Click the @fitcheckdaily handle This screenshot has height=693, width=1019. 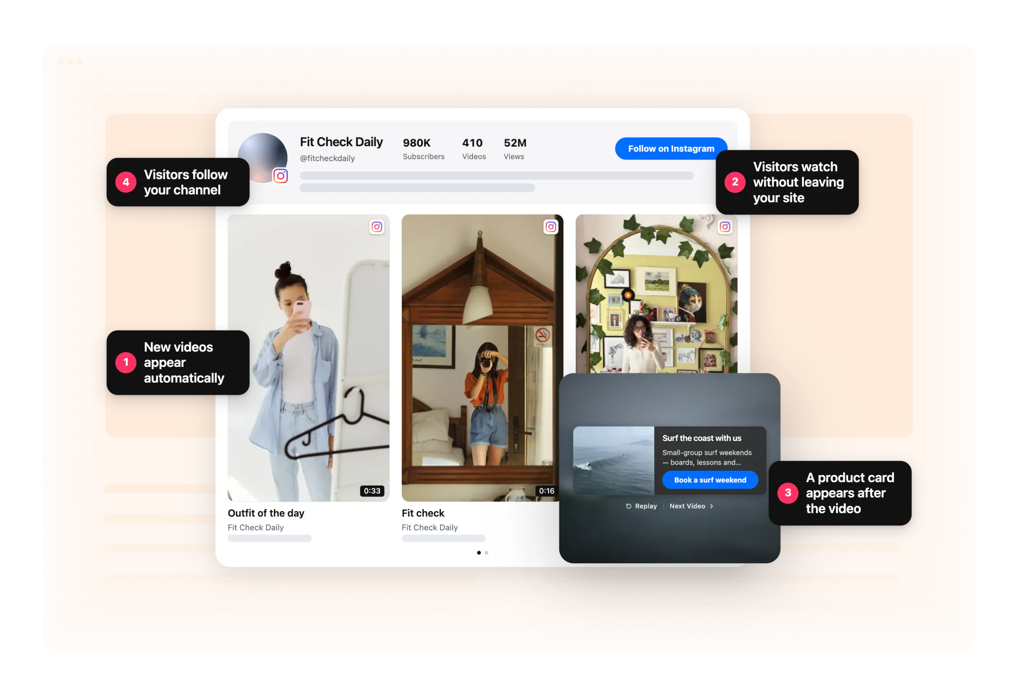pyautogui.click(x=327, y=158)
